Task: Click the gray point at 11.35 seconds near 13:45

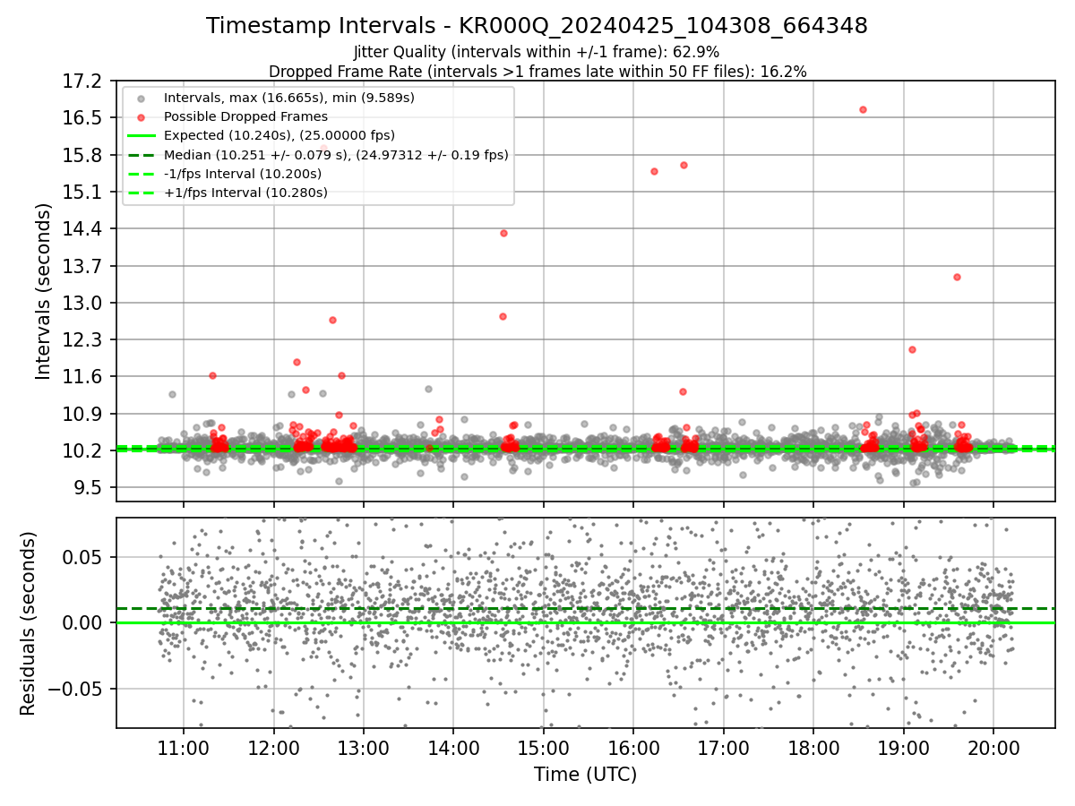Action: 428,389
